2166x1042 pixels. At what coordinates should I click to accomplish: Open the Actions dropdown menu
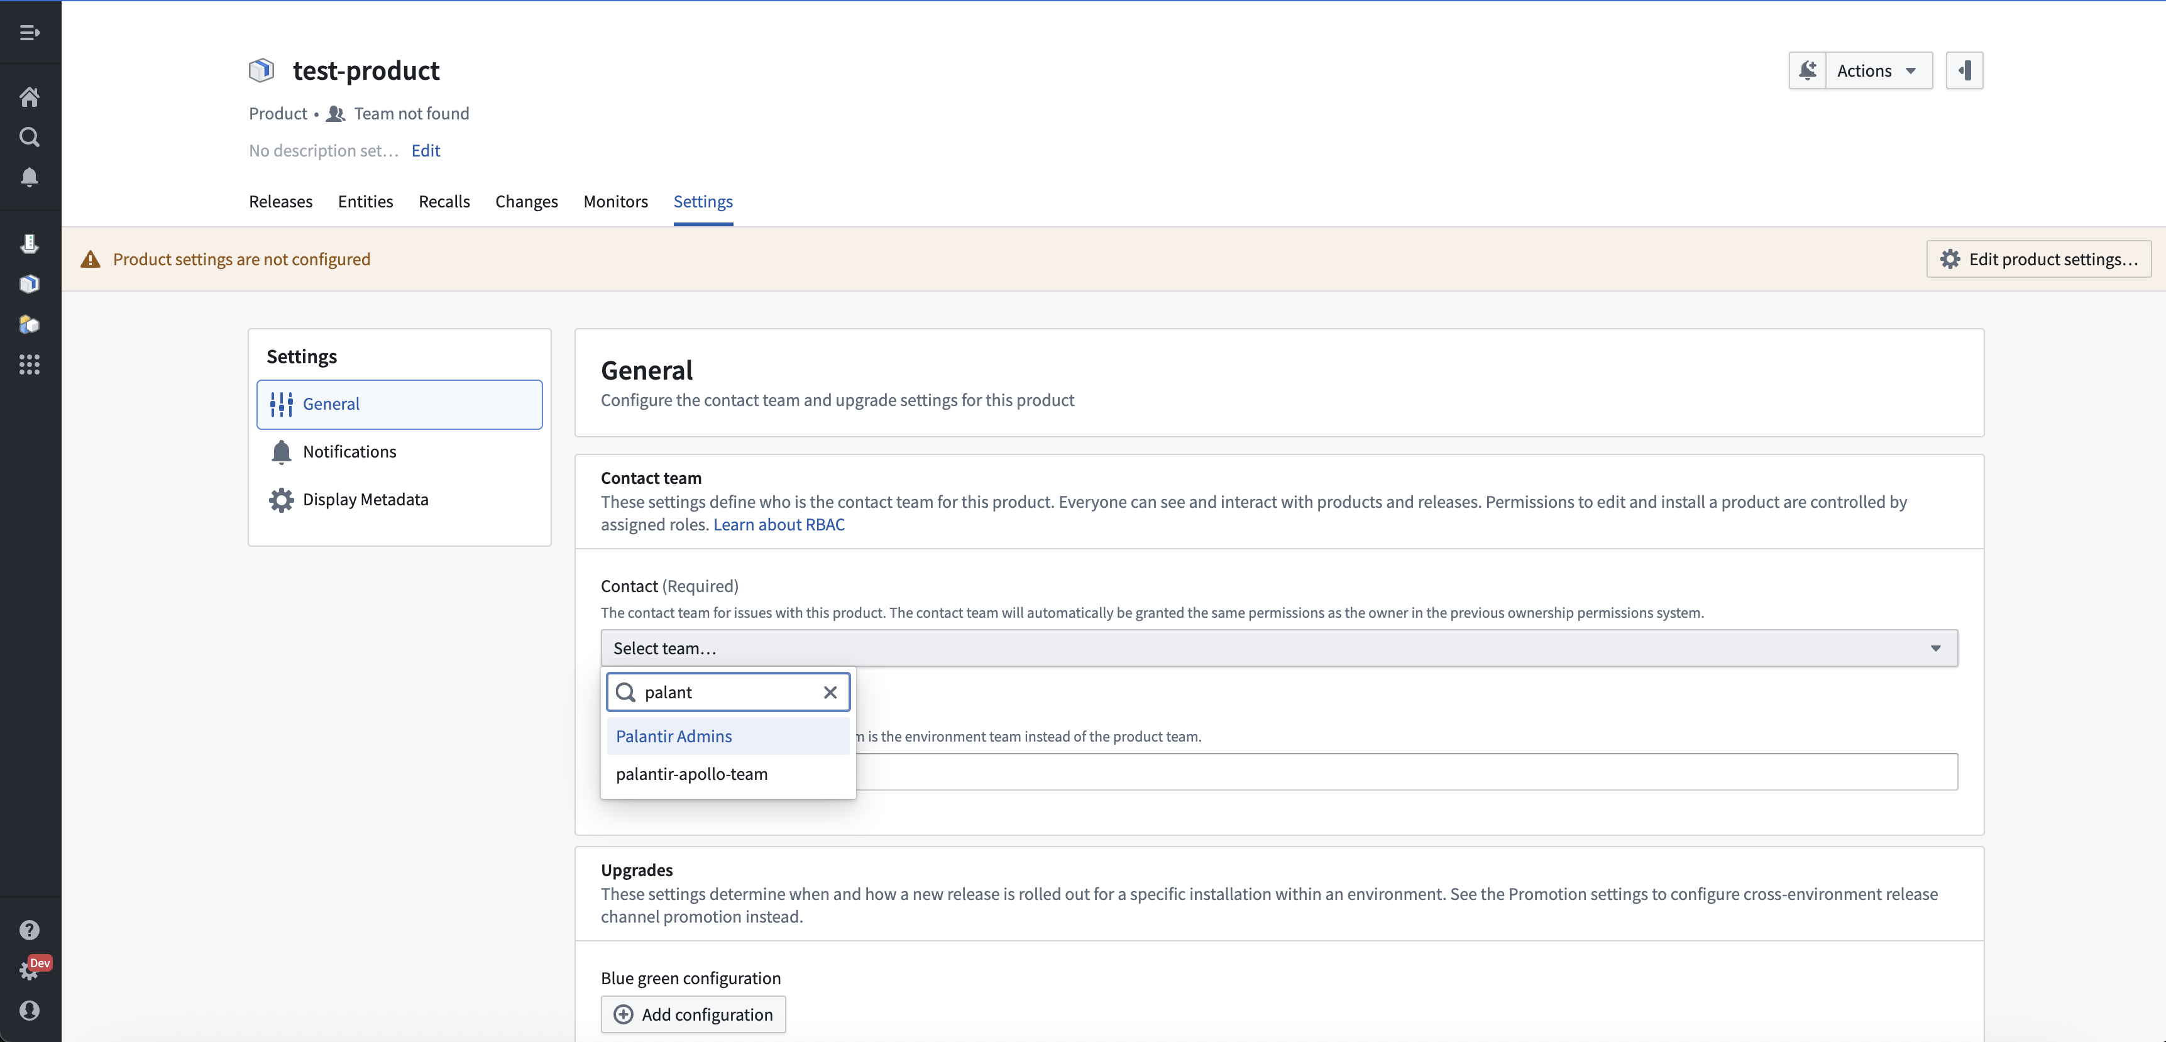pyautogui.click(x=1878, y=70)
